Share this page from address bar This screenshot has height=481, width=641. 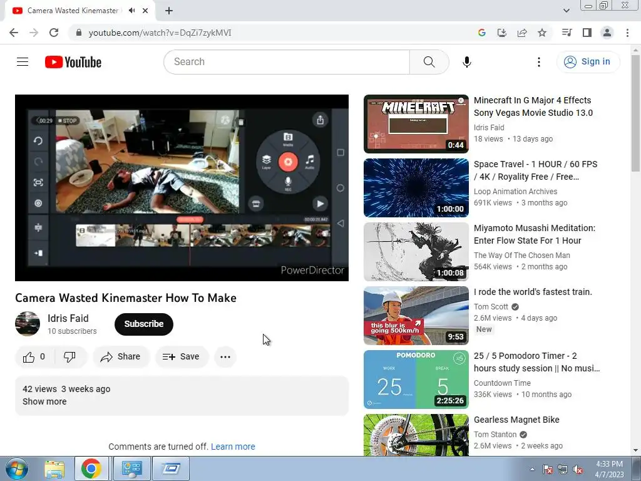tap(522, 33)
